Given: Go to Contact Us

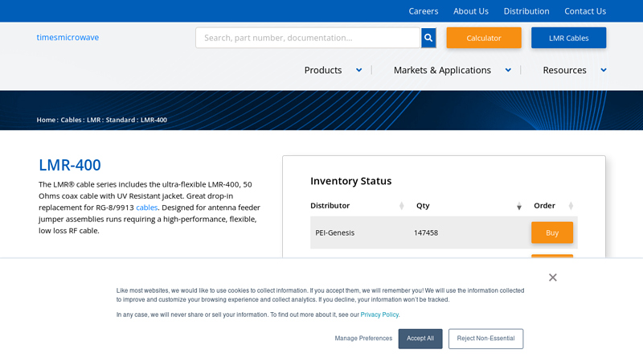Looking at the screenshot, I should coord(584,11).
